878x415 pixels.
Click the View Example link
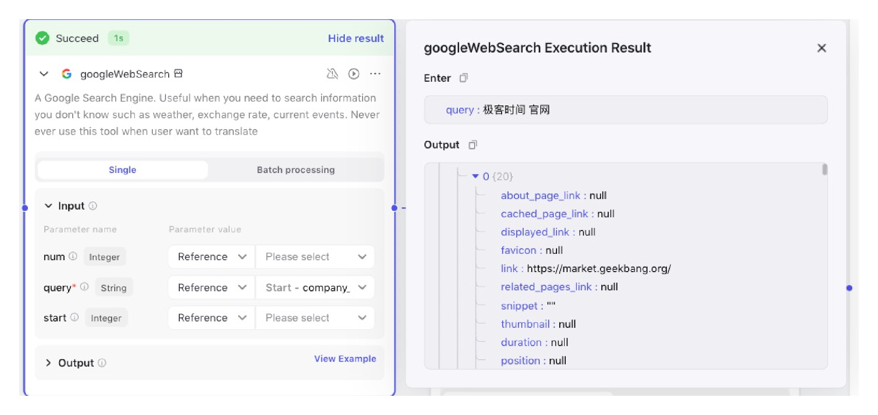[345, 359]
